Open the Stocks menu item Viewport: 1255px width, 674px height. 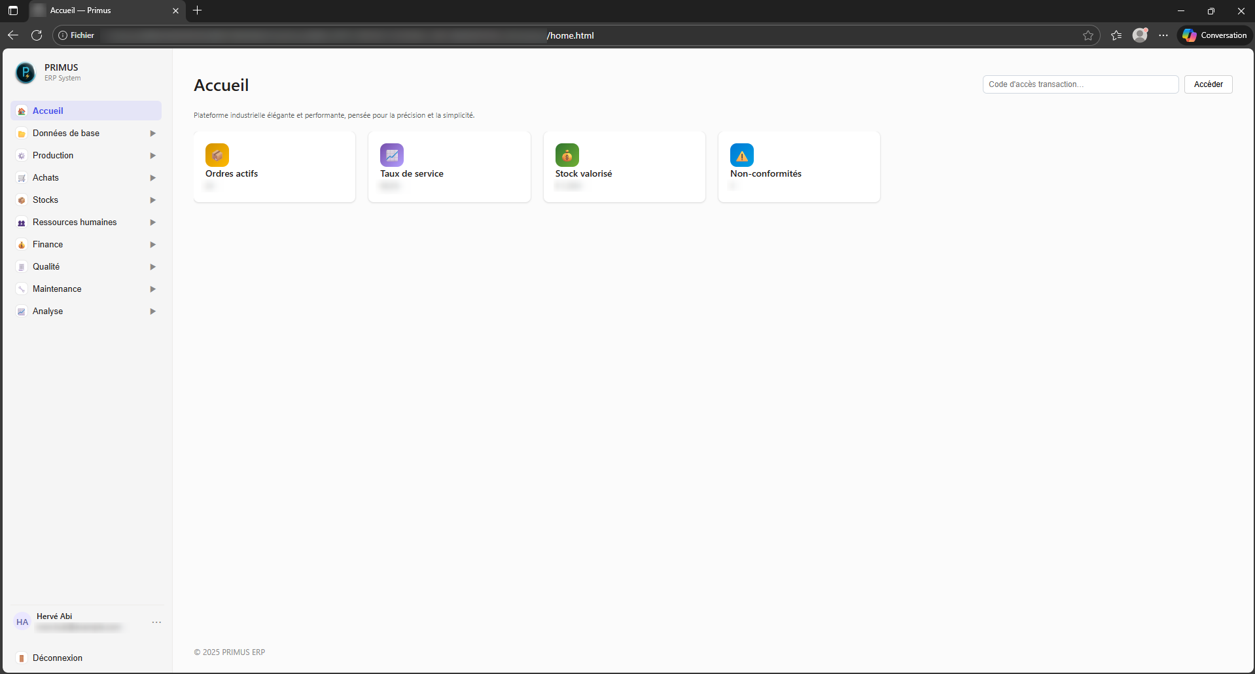click(46, 200)
